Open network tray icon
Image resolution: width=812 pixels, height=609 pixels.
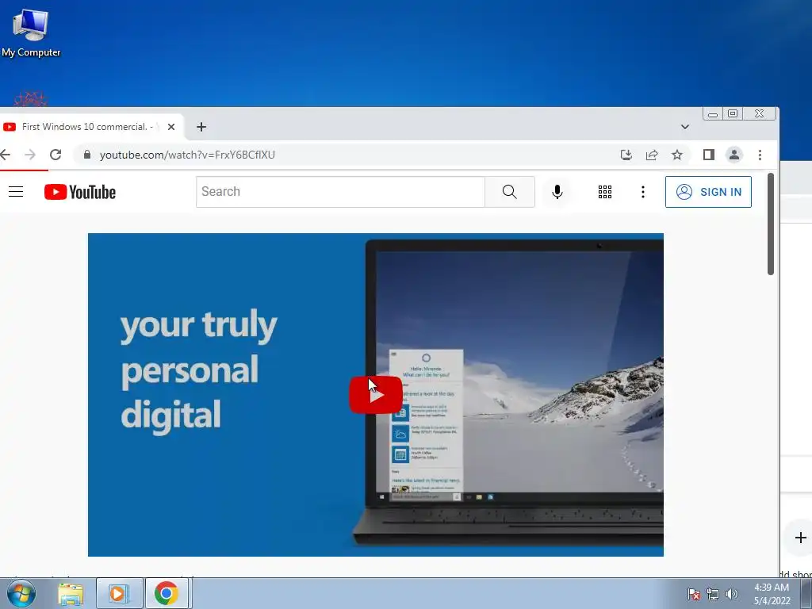713,594
